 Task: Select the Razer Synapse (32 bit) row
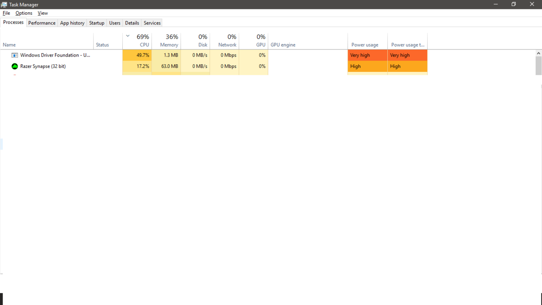214,66
